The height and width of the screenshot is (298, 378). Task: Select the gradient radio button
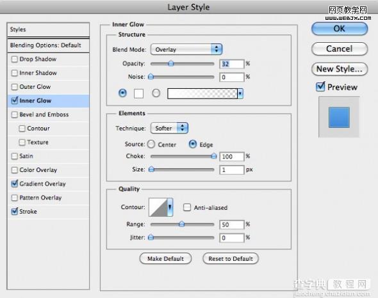[156, 93]
